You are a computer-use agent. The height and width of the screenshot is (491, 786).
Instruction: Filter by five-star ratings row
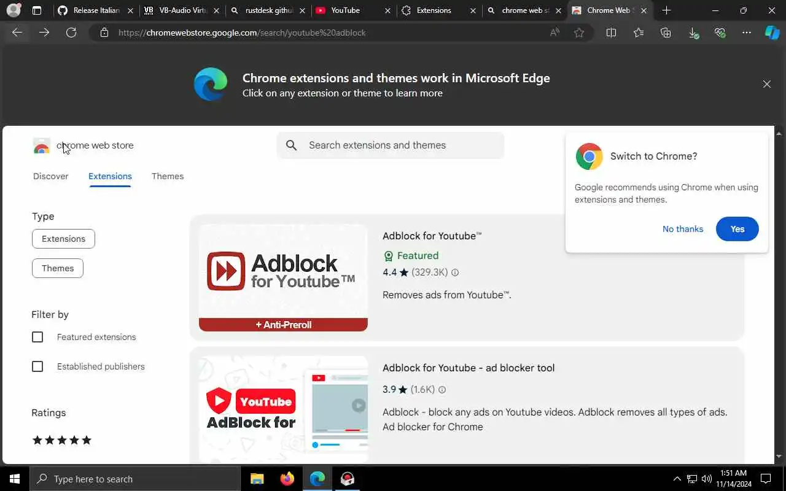(61, 440)
